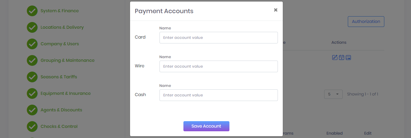
Task: Click the Locations & Delivery checkmark icon
Action: (32, 27)
